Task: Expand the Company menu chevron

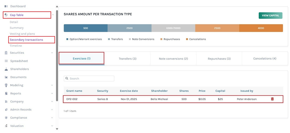Action: pyautogui.click(x=52, y=102)
